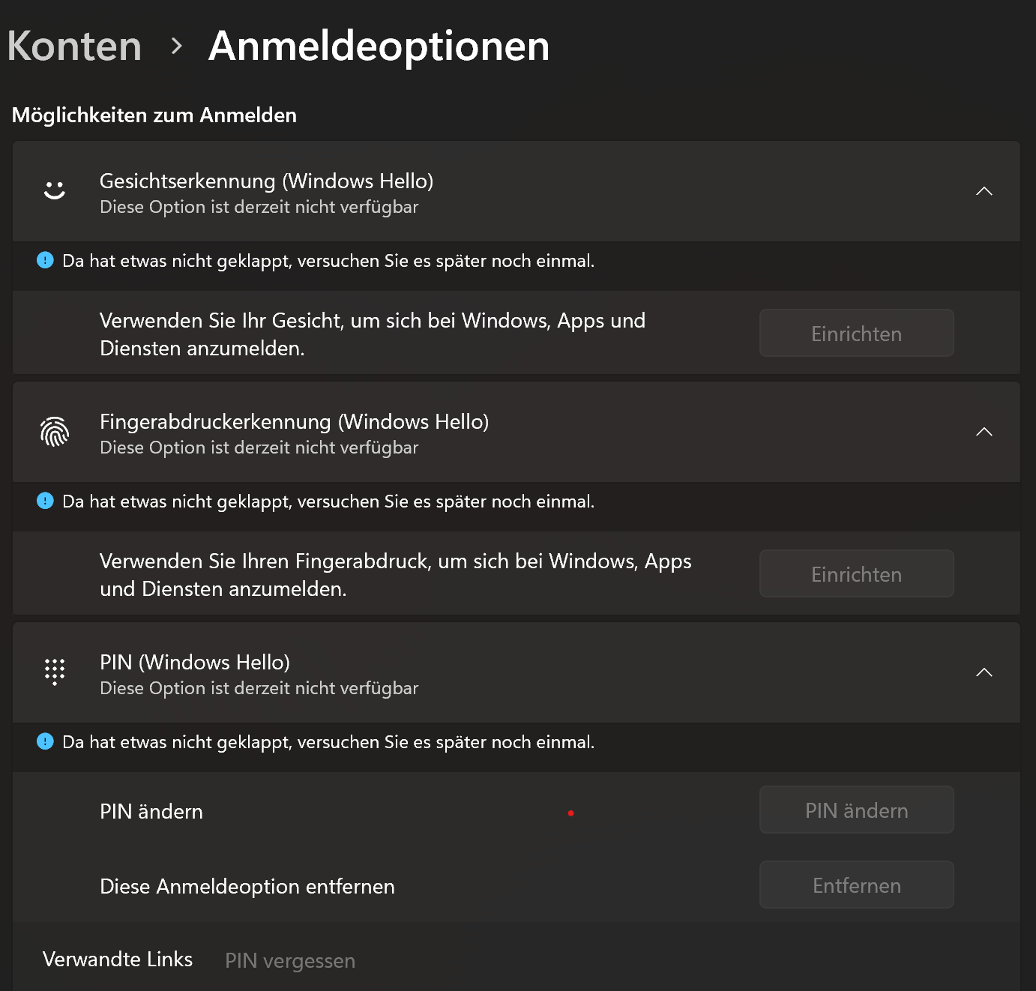Click info icon under Gesichtserkennung section
This screenshot has width=1036, height=991.
click(x=45, y=260)
